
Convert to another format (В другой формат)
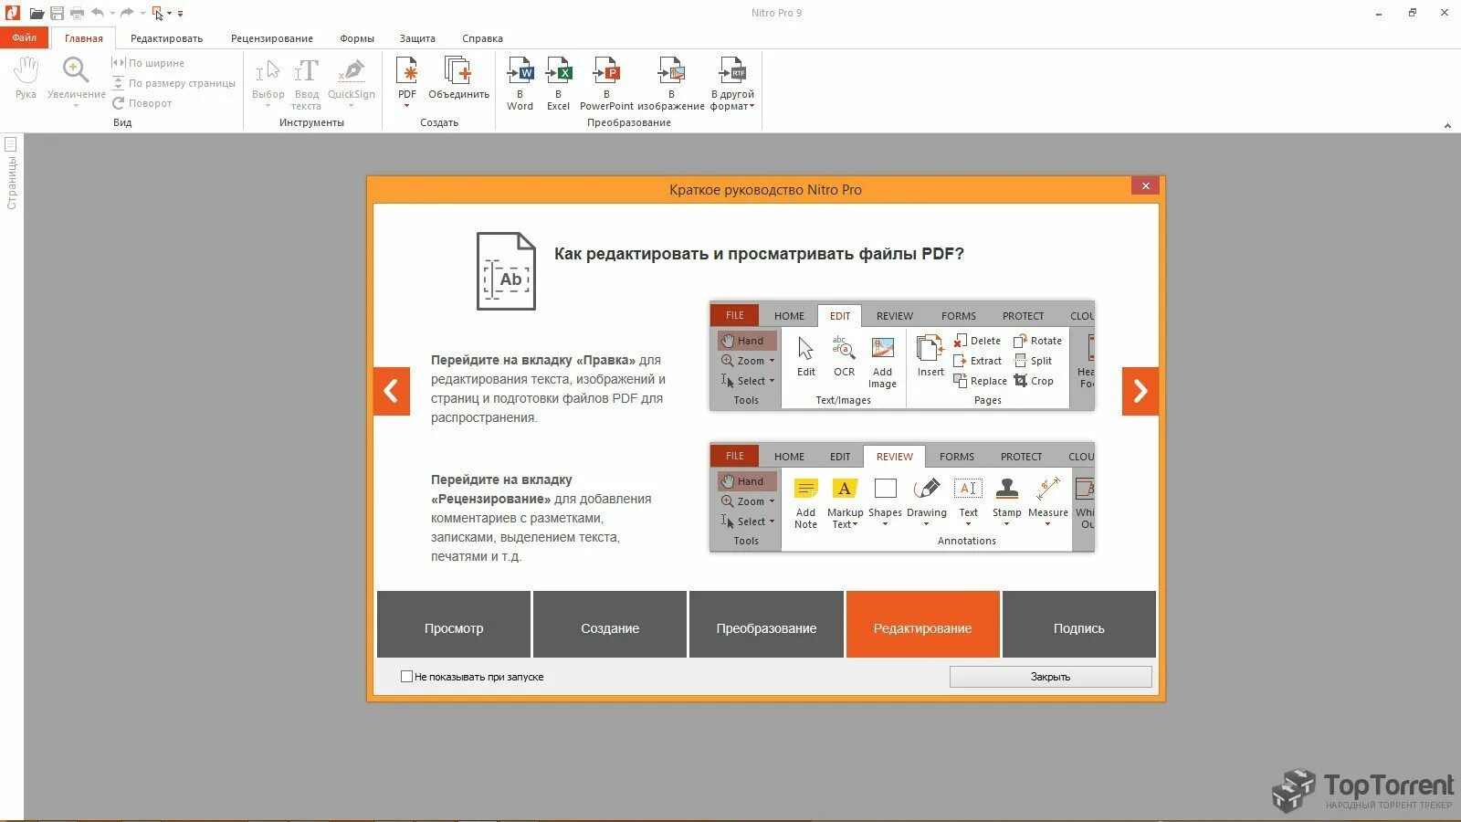coord(732,83)
